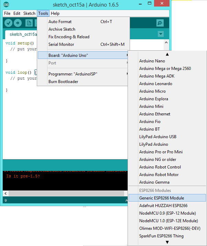This screenshot has width=207, height=246.
Task: Choose Adafruit HUZZAH ESP8266
Action: tap(167, 206)
